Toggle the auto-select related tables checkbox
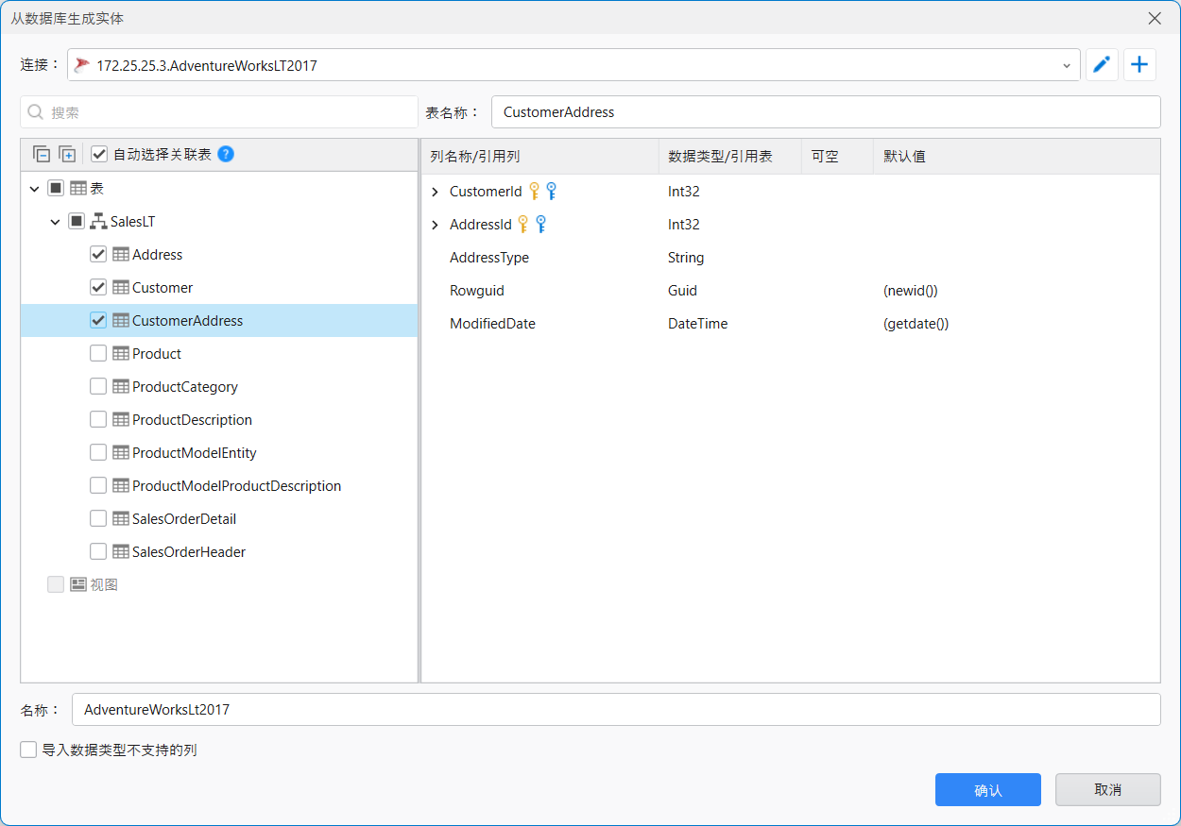Screen dimensions: 1181x826 coord(99,155)
